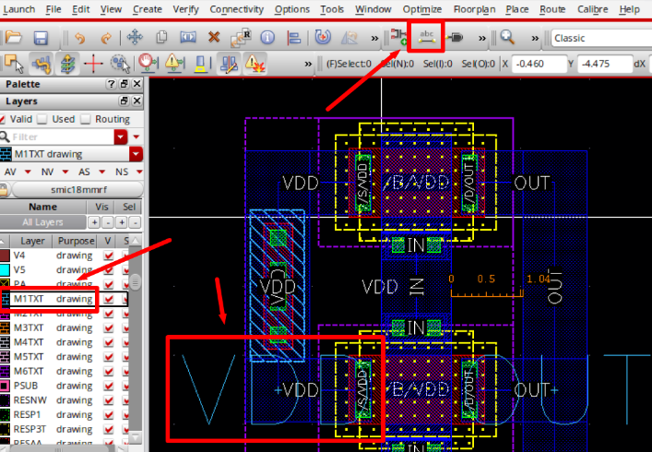
Task: Click the Create Pin icon
Action: [456, 38]
